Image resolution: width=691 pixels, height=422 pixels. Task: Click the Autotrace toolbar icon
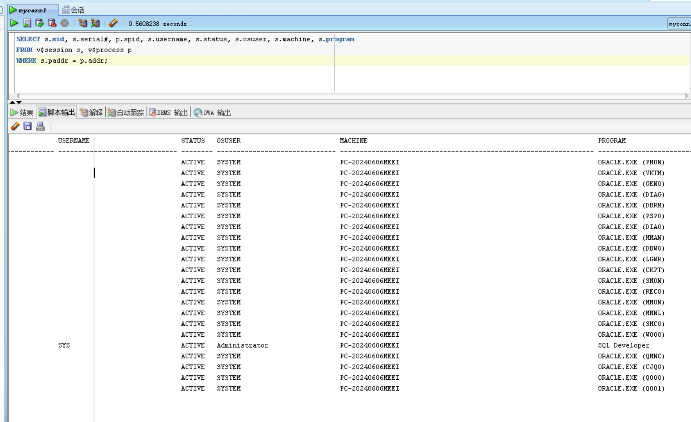pos(95,23)
